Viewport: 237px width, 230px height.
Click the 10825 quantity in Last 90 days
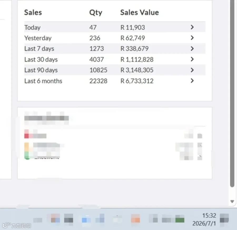pyautogui.click(x=98, y=70)
